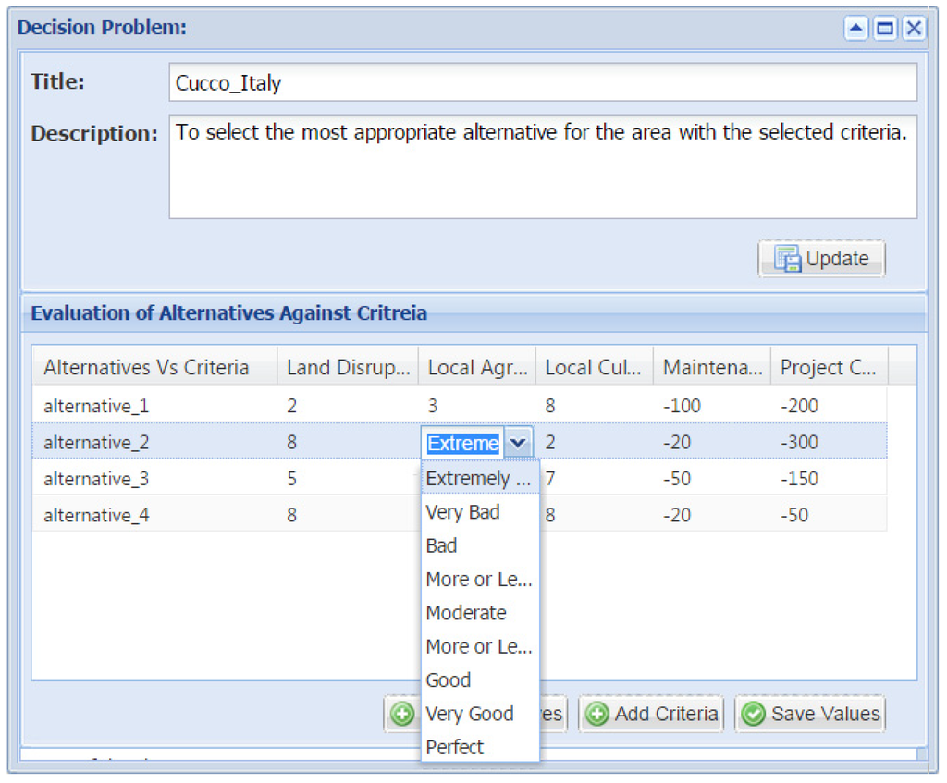Click the Description text area

click(x=543, y=166)
